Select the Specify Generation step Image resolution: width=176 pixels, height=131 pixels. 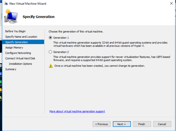(x=23, y=42)
